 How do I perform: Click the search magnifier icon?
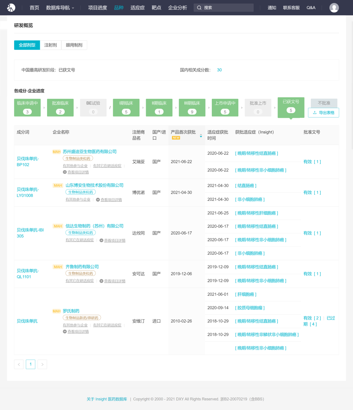click(x=199, y=8)
